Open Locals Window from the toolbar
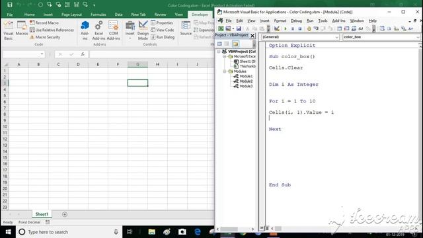423x238 pixels. coord(339,28)
